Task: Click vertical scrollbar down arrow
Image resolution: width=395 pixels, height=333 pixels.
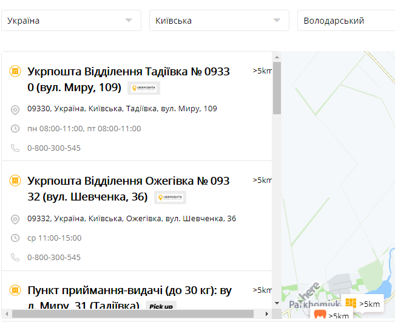Action: [x=277, y=303]
